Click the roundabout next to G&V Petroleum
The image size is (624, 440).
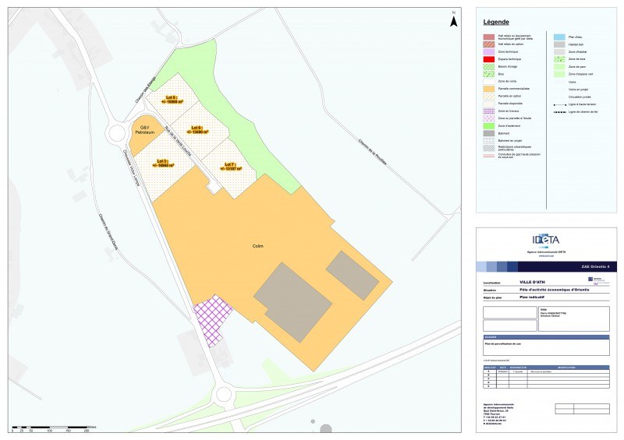pyautogui.click(x=116, y=132)
